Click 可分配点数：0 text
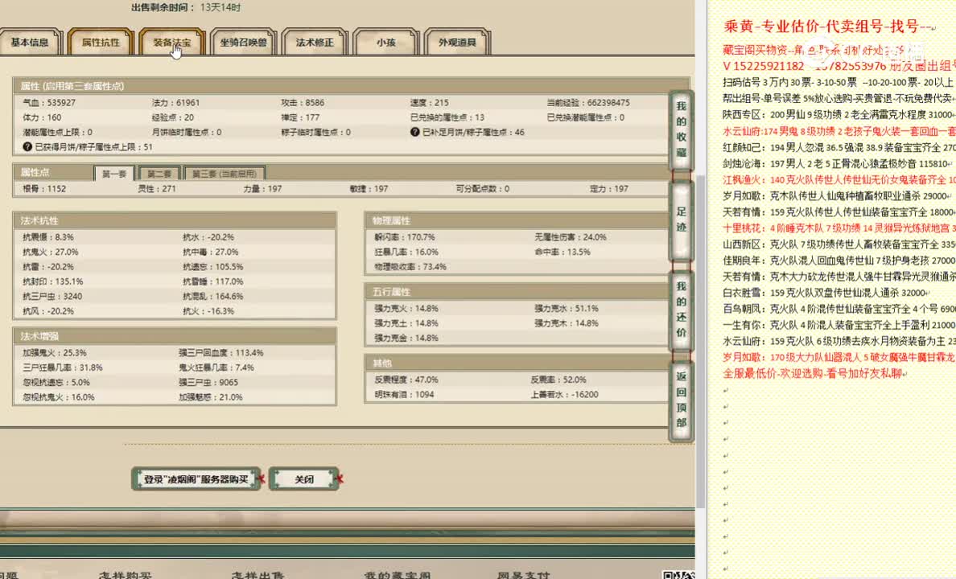This screenshot has width=956, height=579. coord(482,188)
